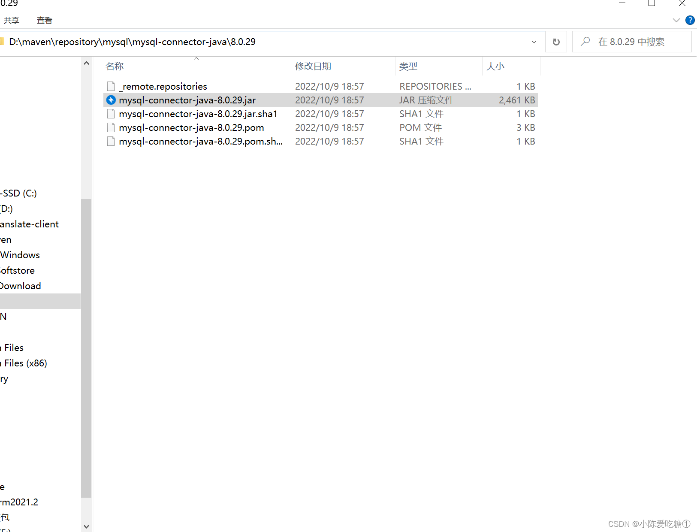Viewport: 697px width, 532px height.
Task: Click the address bar path text
Action: 132,42
